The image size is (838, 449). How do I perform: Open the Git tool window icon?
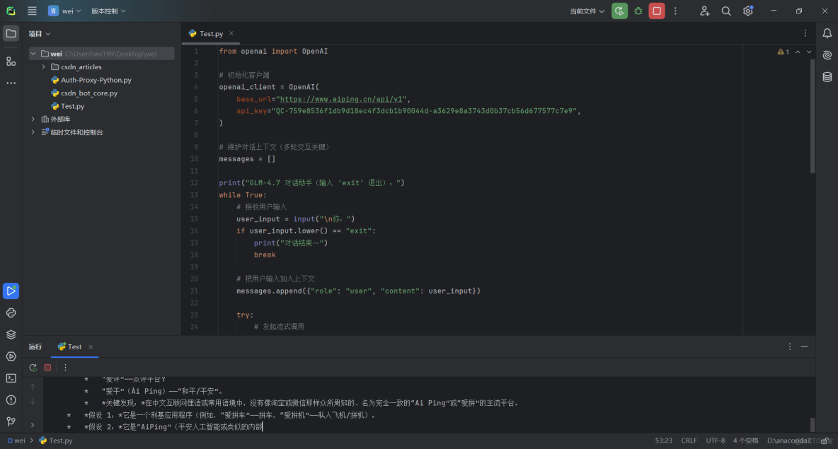coord(11,421)
